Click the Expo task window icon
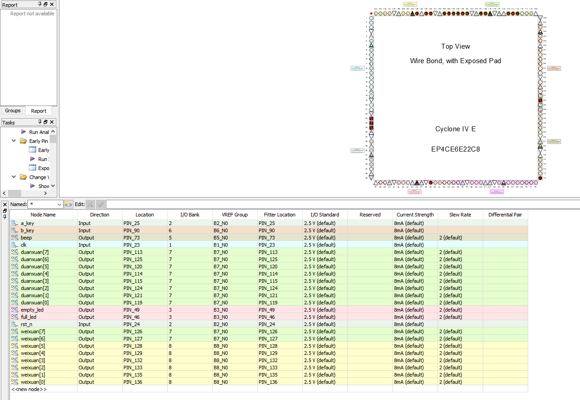This screenshot has height=400, width=580. (x=32, y=168)
